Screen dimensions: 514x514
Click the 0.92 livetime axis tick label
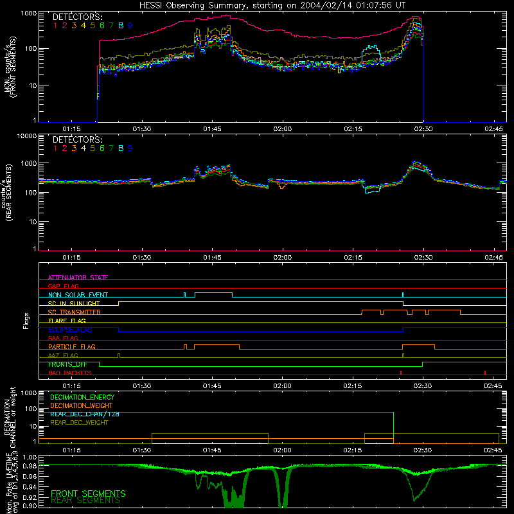click(30, 497)
